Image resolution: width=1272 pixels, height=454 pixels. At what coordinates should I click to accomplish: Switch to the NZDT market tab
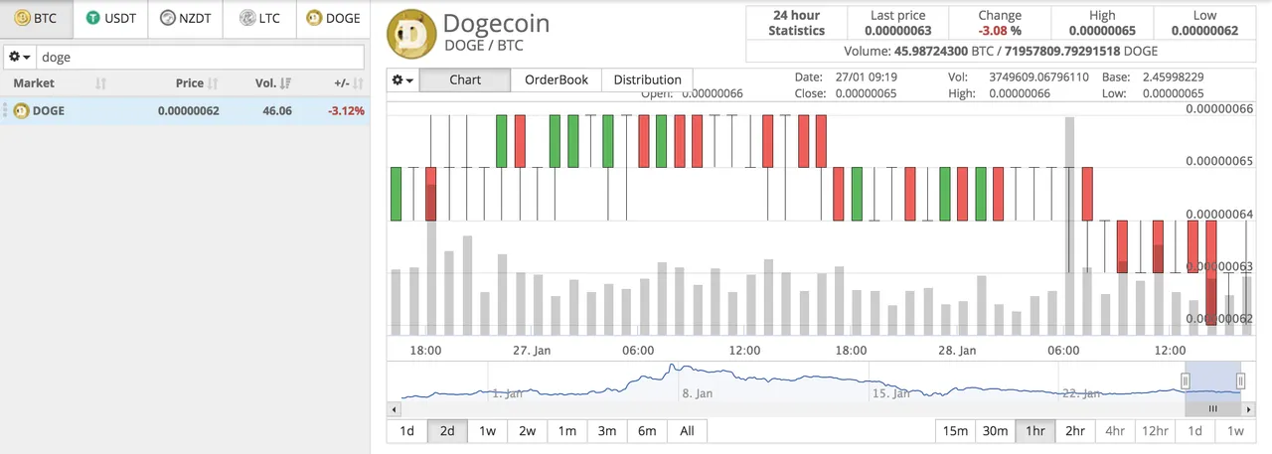pyautogui.click(x=186, y=18)
